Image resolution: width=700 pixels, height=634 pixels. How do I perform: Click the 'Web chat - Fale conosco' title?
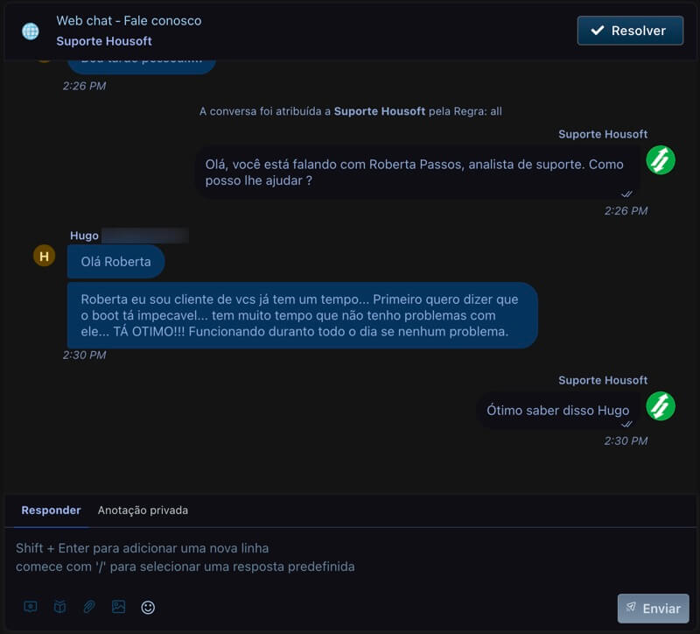click(x=129, y=20)
